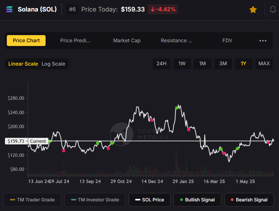Screen dimensions: 279x211
Task: Click the $159.73 Current price label
Action: (27, 141)
